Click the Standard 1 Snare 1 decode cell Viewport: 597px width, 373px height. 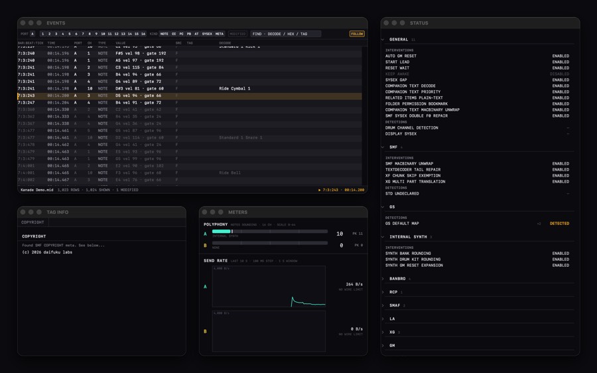[241, 137]
